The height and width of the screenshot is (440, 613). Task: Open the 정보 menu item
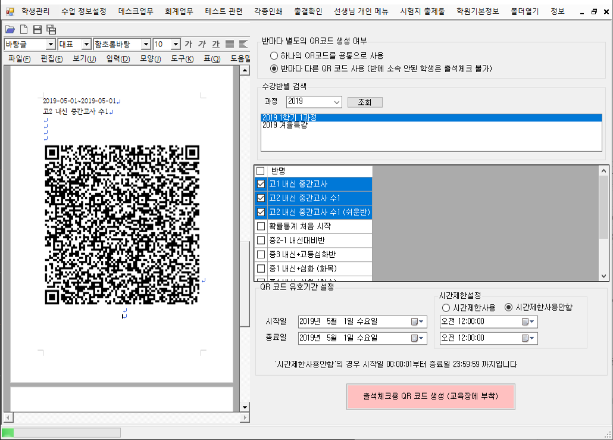click(558, 11)
